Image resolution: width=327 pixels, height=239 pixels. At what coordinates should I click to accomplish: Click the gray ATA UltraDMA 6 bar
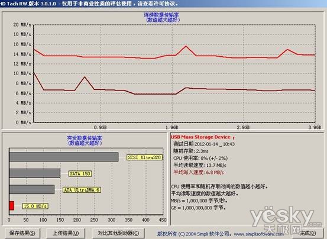pos(32,189)
